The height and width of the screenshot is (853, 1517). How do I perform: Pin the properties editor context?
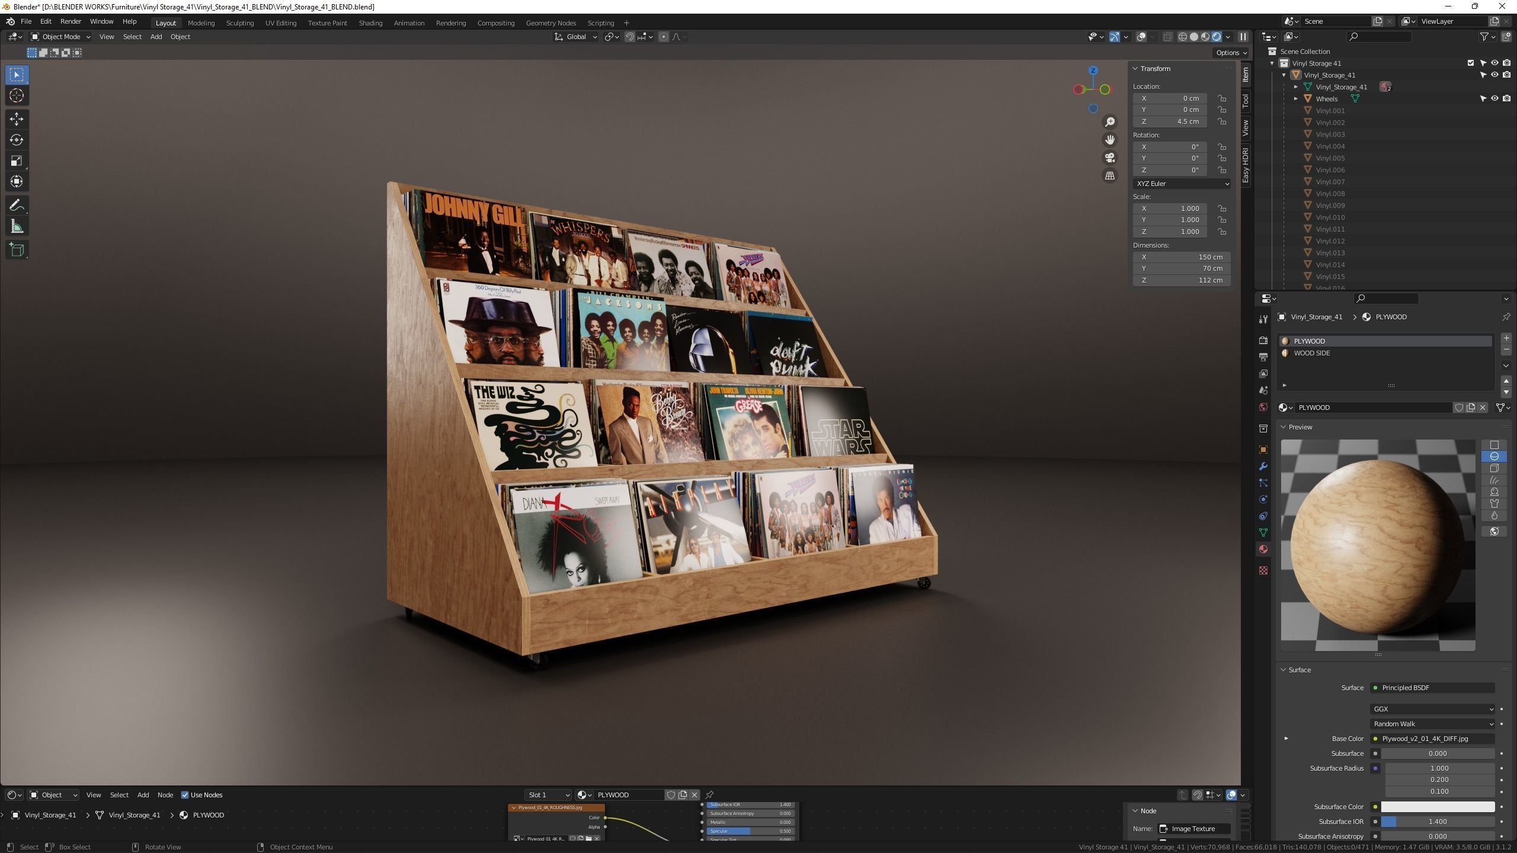click(1506, 317)
